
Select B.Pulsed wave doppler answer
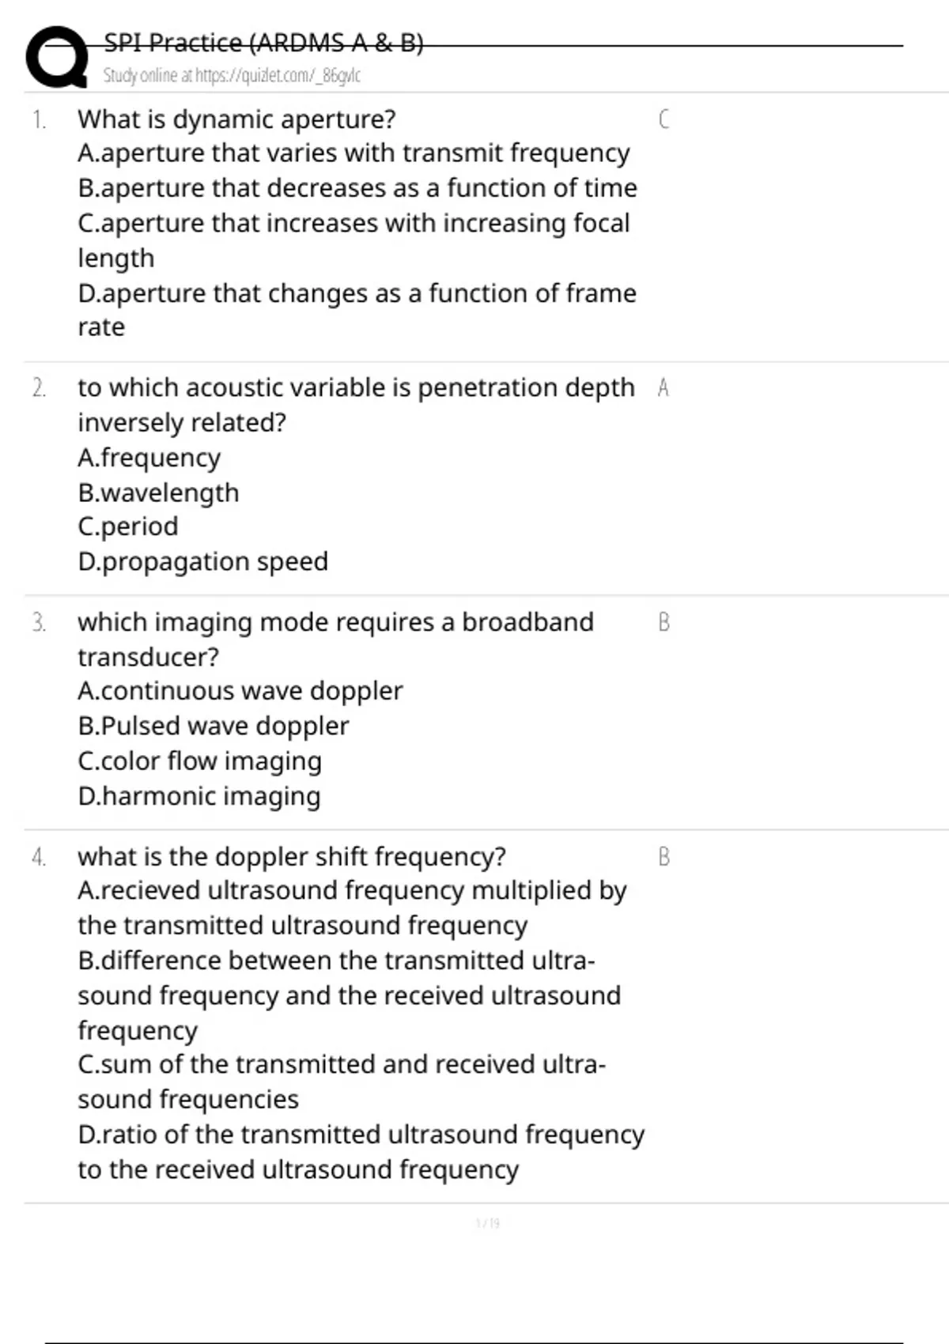pos(214,726)
